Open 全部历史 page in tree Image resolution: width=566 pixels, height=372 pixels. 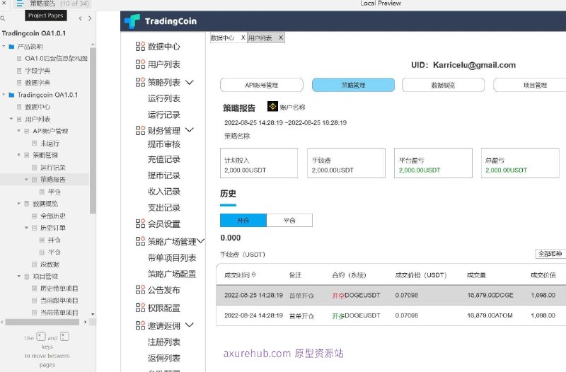(x=52, y=216)
